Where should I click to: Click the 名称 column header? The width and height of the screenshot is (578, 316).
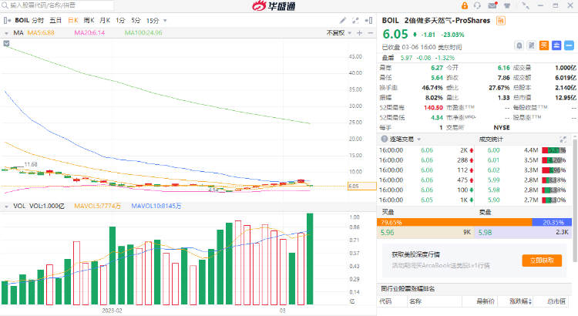[415, 301]
